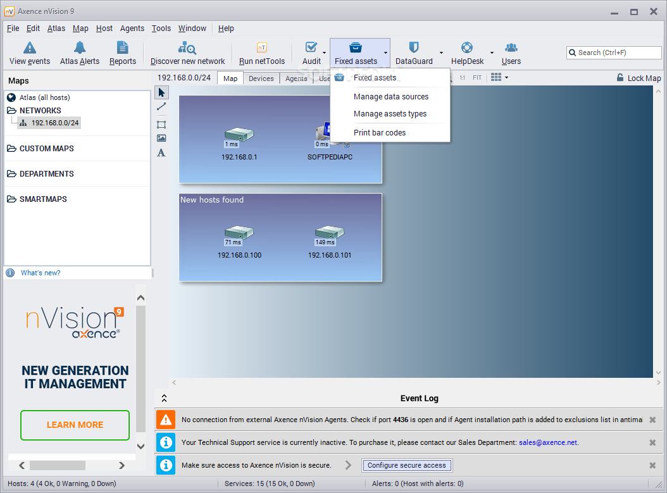667x493 pixels.
Task: Open the What's new? link
Action: [41, 273]
